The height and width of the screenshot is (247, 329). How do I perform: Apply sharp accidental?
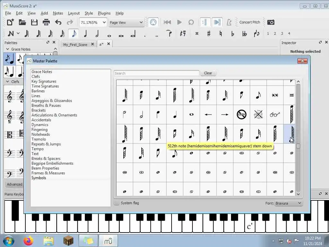click(x=209, y=33)
